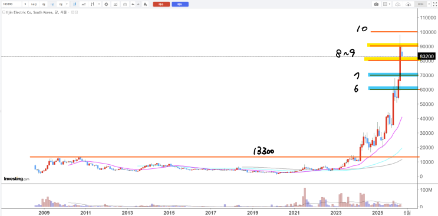The image size is (438, 216).
Task: Toggle the candlestick chart style button
Action: (x=75, y=4)
